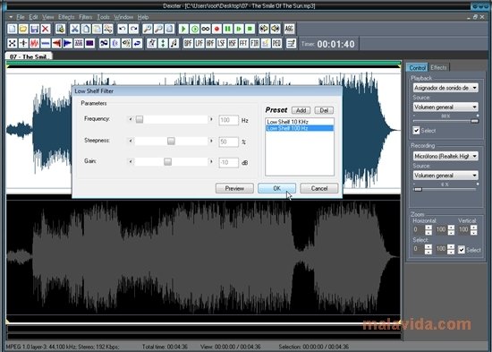Switch to the Control side panel tab
Screen dimensions: 492x352
click(418, 67)
